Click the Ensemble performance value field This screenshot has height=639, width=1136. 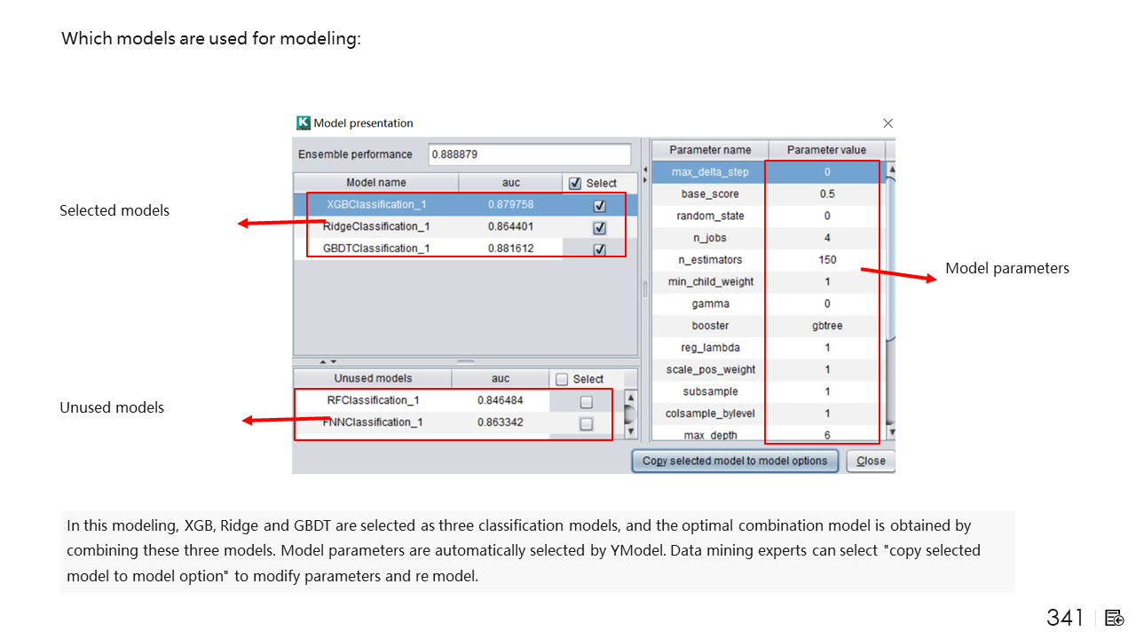(x=529, y=154)
